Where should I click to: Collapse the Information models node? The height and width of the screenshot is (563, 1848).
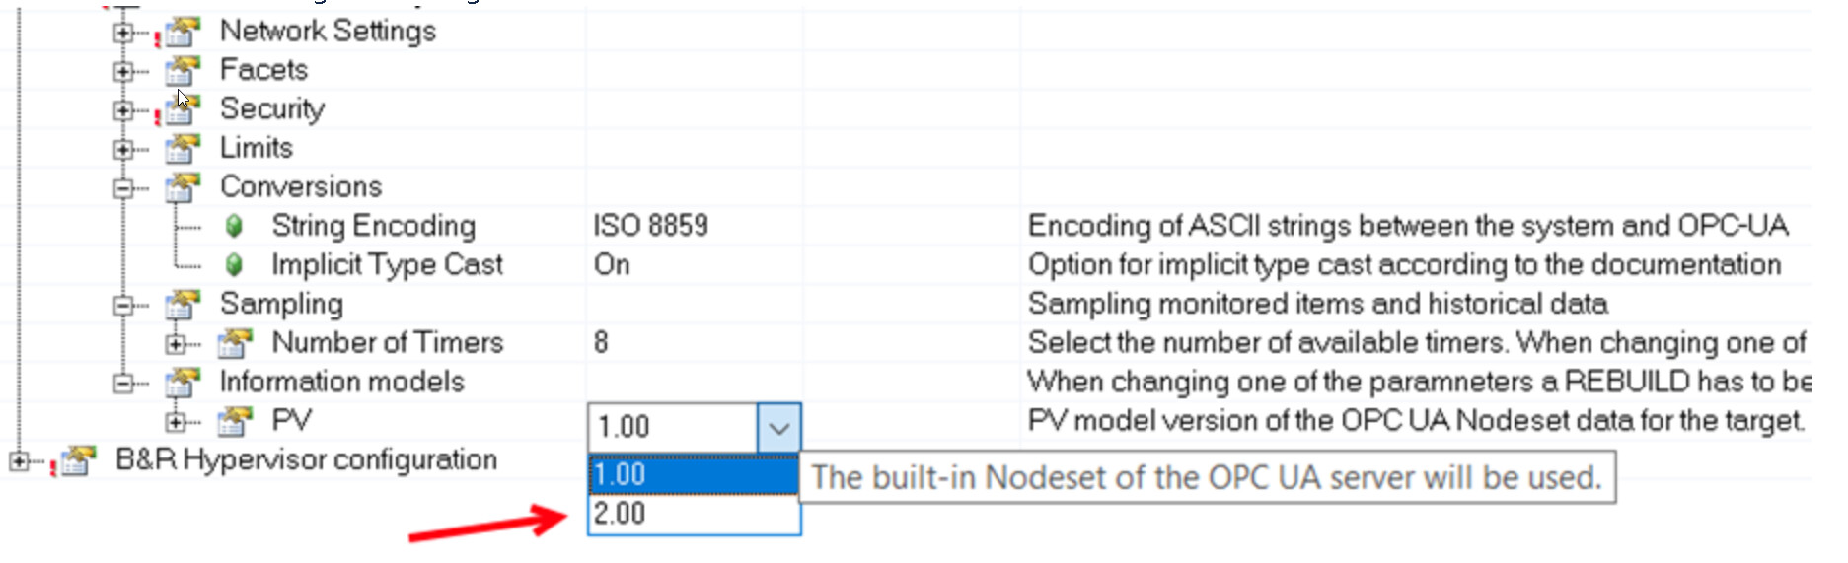pyautogui.click(x=122, y=383)
